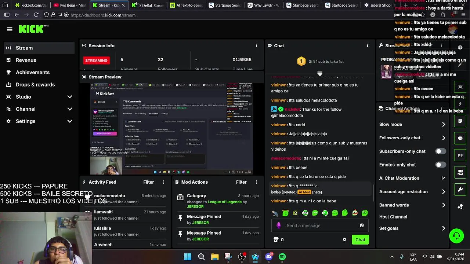Open the Chat panel three-dot menu
Viewport: 470px width, 264px height.
367,45
